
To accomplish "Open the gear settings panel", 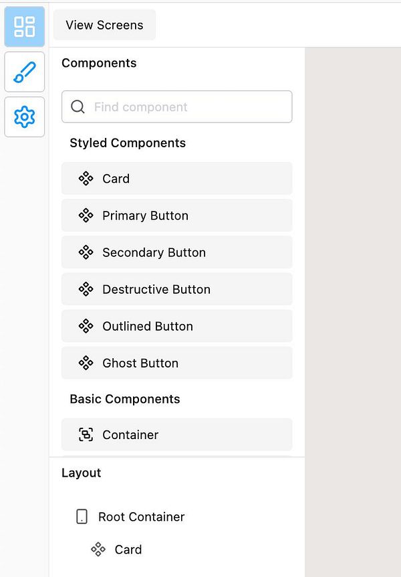I will click(x=24, y=117).
